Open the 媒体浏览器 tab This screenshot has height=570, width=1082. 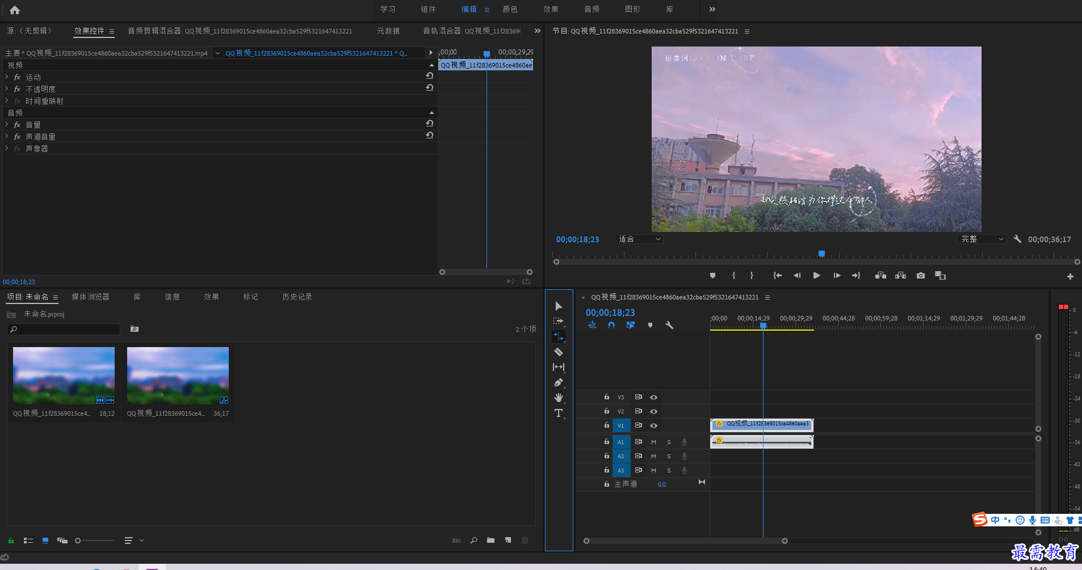[x=90, y=297]
